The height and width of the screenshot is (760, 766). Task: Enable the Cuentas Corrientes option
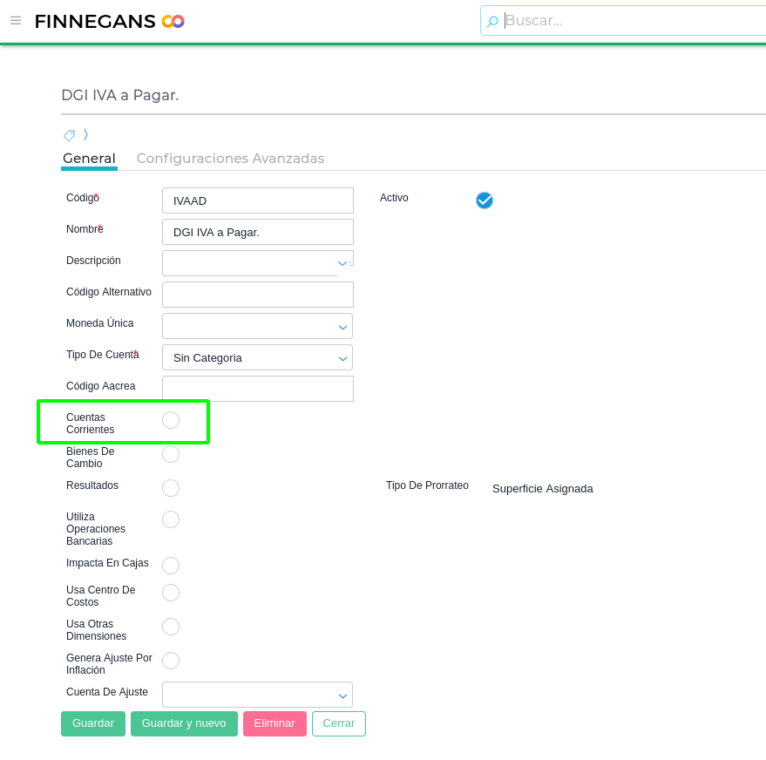[171, 420]
